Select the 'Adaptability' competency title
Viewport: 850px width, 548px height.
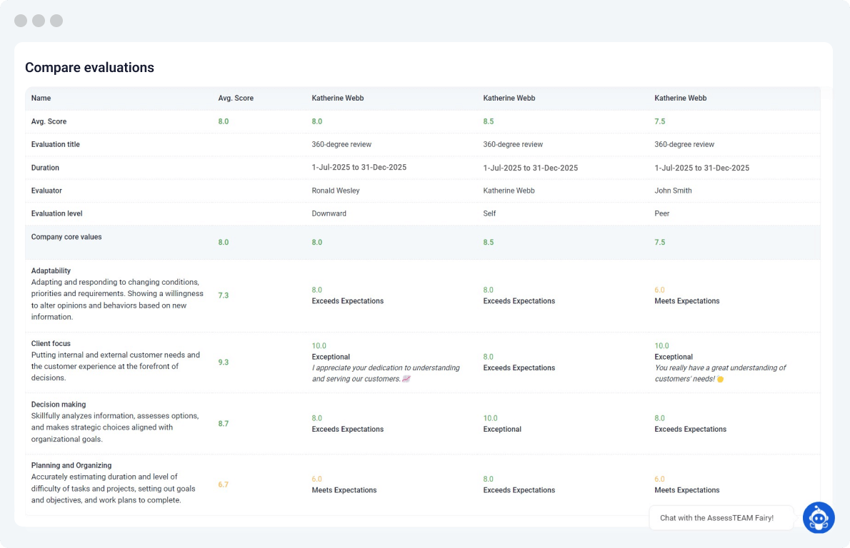pyautogui.click(x=51, y=271)
